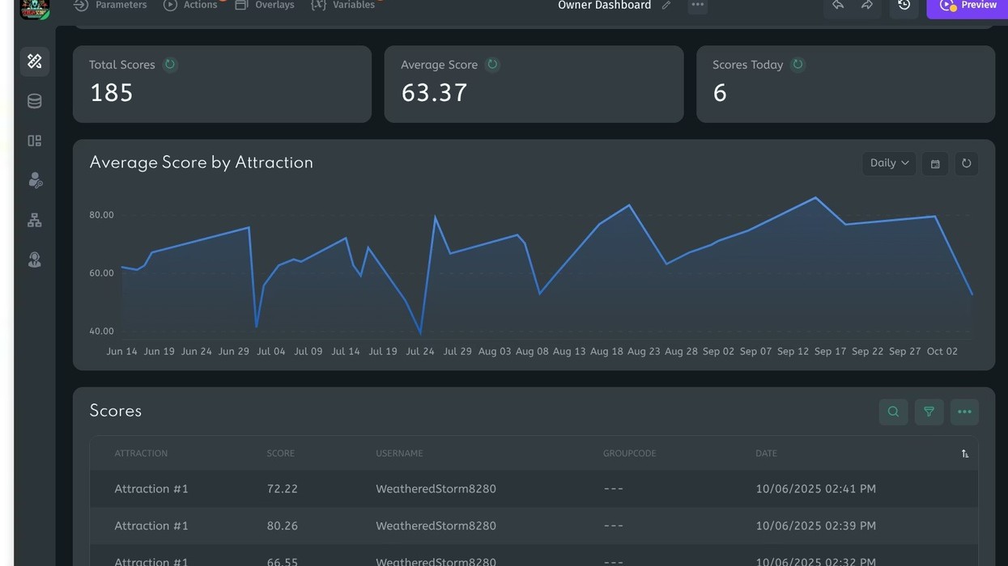Viewport: 1008px width, 566px height.
Task: Open the user permissions sidebar icon
Action: (x=34, y=180)
